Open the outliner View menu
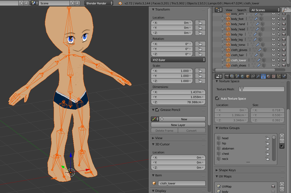Image resolution: width=291 pixels, height=193 pixels. 229,10
